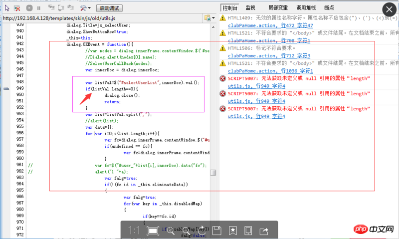Viewport: 399px width, 239px height.
Task: Open link clubPaHome.action 行708 字符1
Action: point(269,40)
